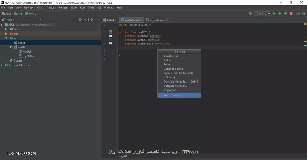The image size is (307, 160).
Task: Close the kot.kt editor tab
Action: (x=116, y=20)
